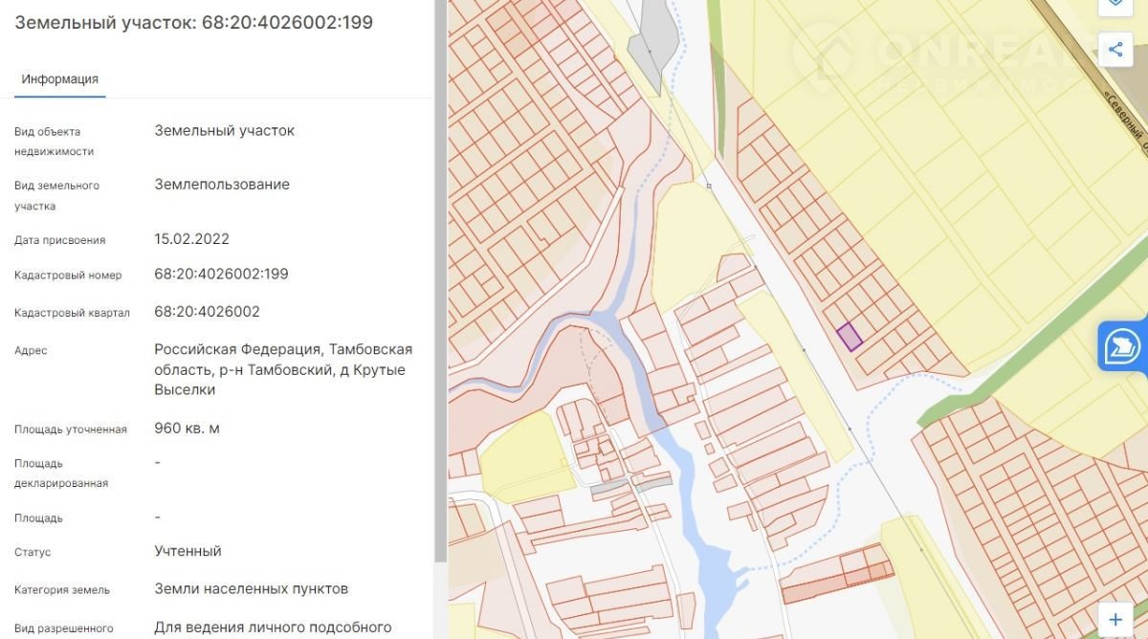
Task: Click cadastral quarter value 68:20:4026002
Action: [207, 312]
